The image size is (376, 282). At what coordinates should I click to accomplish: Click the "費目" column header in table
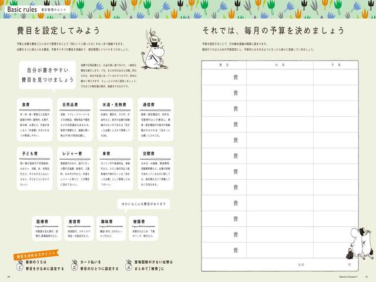click(x=224, y=65)
